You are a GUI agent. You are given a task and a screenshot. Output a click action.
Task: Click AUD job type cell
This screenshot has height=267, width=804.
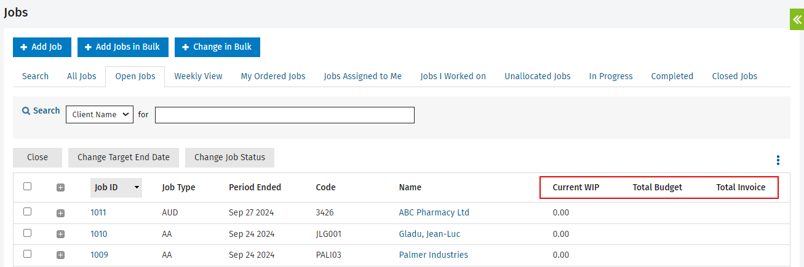[170, 213]
